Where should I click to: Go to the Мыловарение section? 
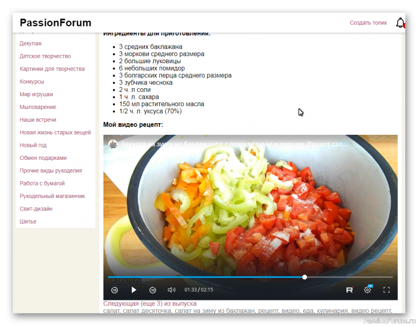[38, 107]
